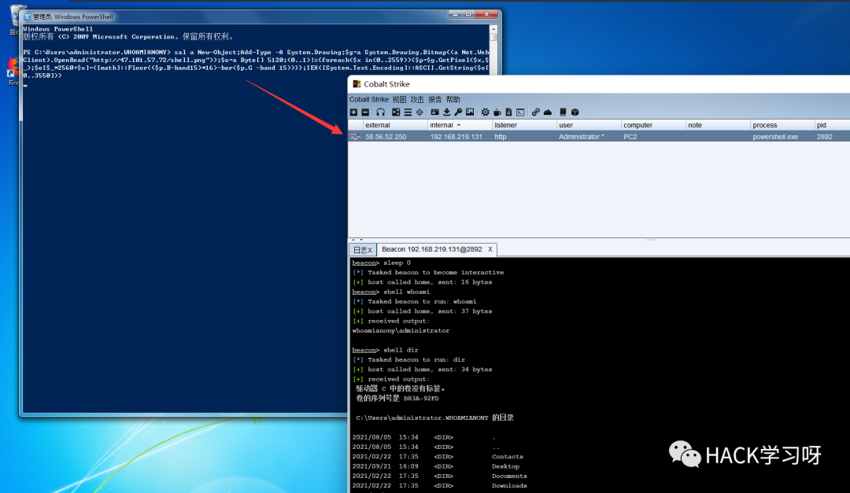Screen dimensions: 850x493
Task: Sort sessions by the internal column header
Action: pyautogui.click(x=460, y=125)
